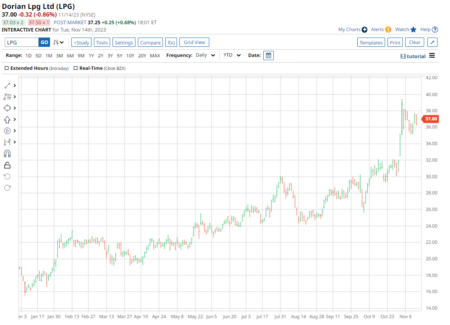Click the GO button
Screen dimensions: 450x325
[x=44, y=42]
